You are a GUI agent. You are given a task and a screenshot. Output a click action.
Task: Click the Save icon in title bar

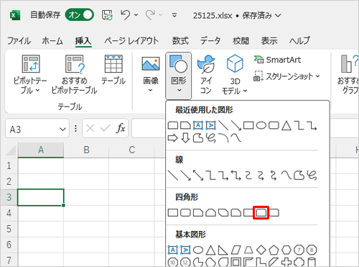click(x=107, y=15)
